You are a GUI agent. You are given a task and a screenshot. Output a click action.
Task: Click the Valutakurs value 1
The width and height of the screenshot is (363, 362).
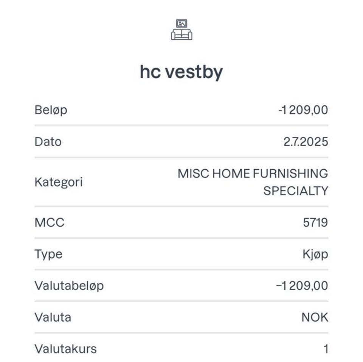tap(326, 349)
